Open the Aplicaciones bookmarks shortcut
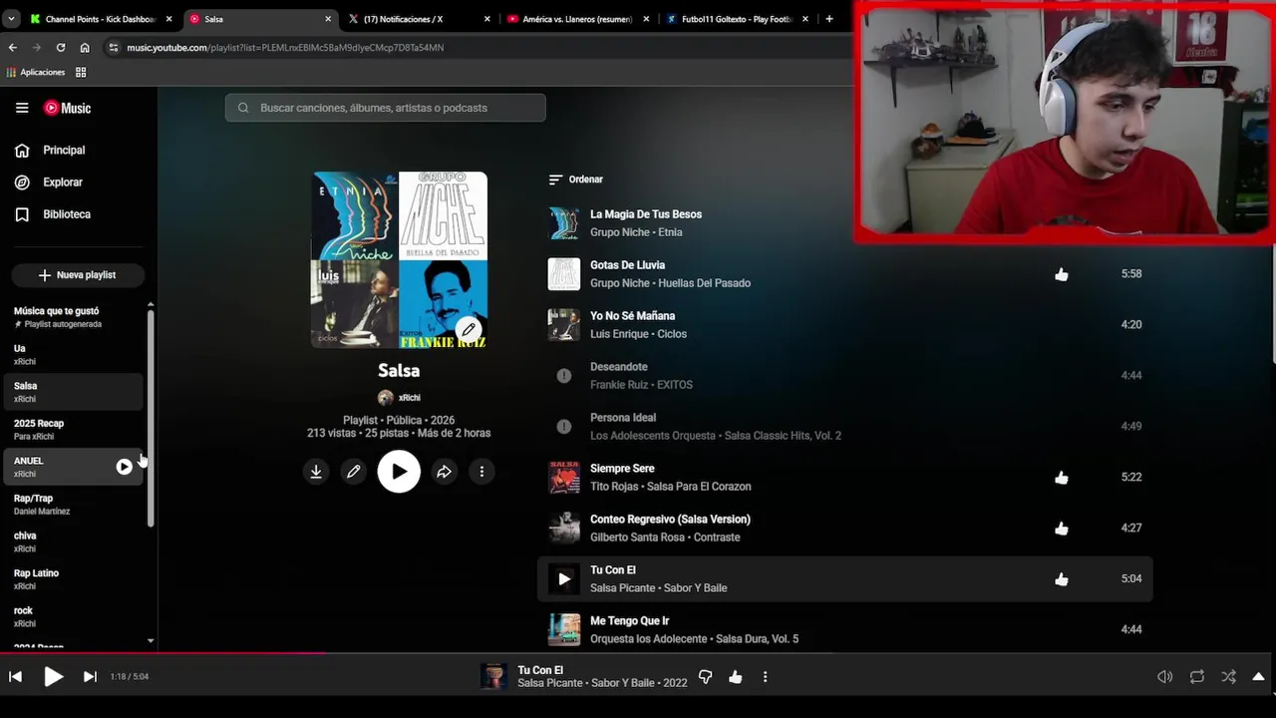The width and height of the screenshot is (1276, 718). coord(36,73)
